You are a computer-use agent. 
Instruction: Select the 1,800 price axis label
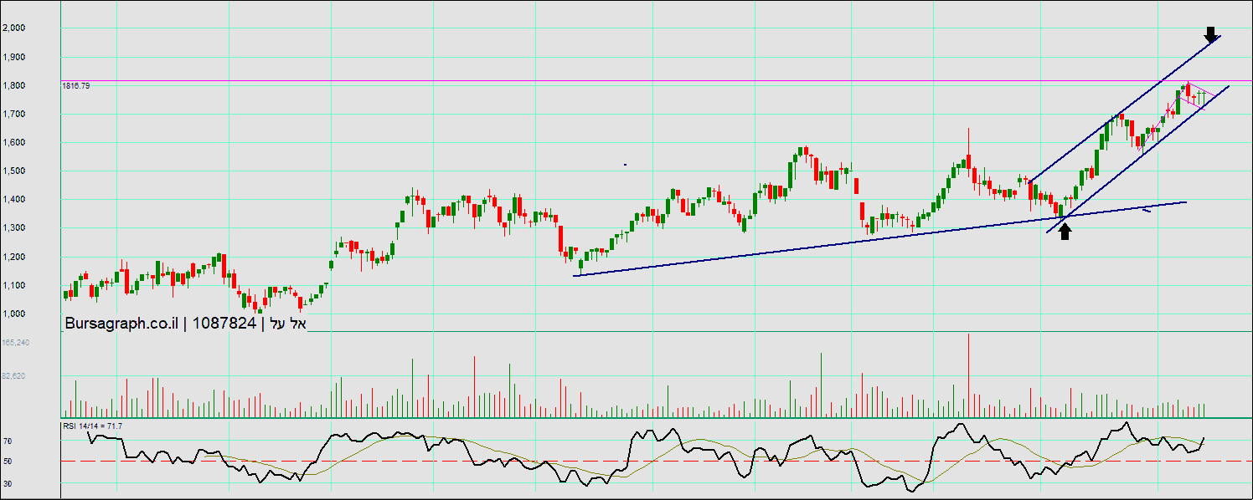coord(14,85)
